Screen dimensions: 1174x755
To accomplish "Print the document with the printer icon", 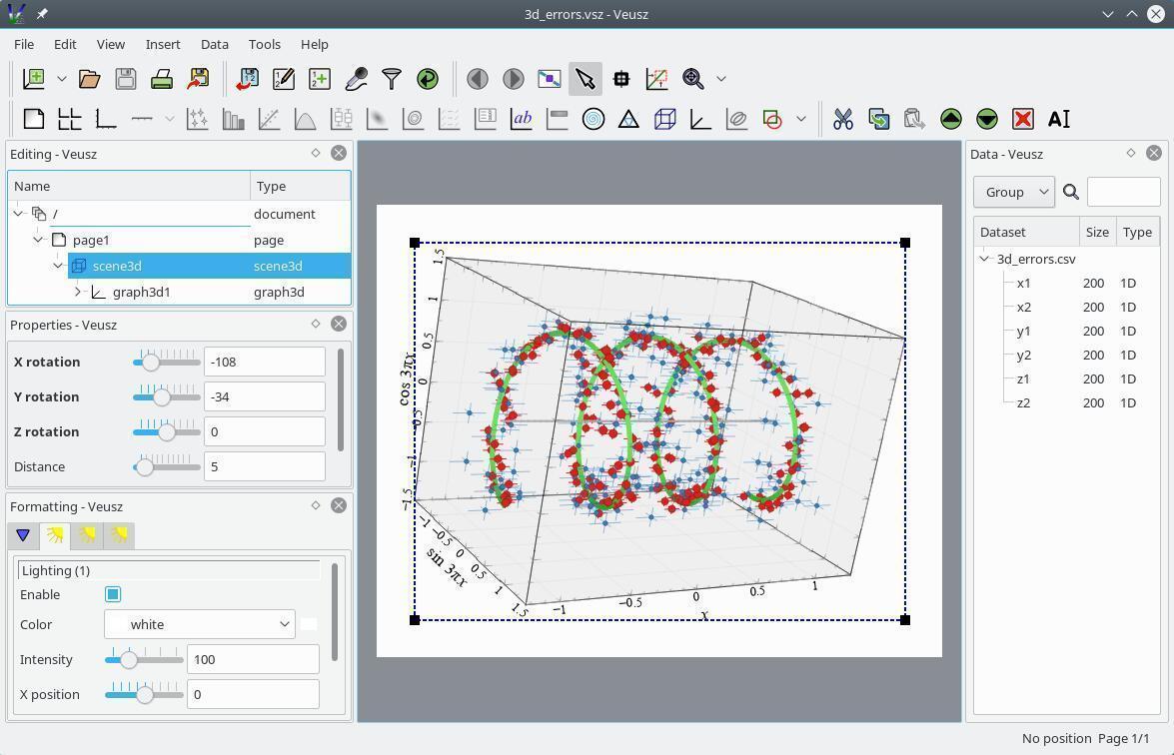I will coord(162,79).
